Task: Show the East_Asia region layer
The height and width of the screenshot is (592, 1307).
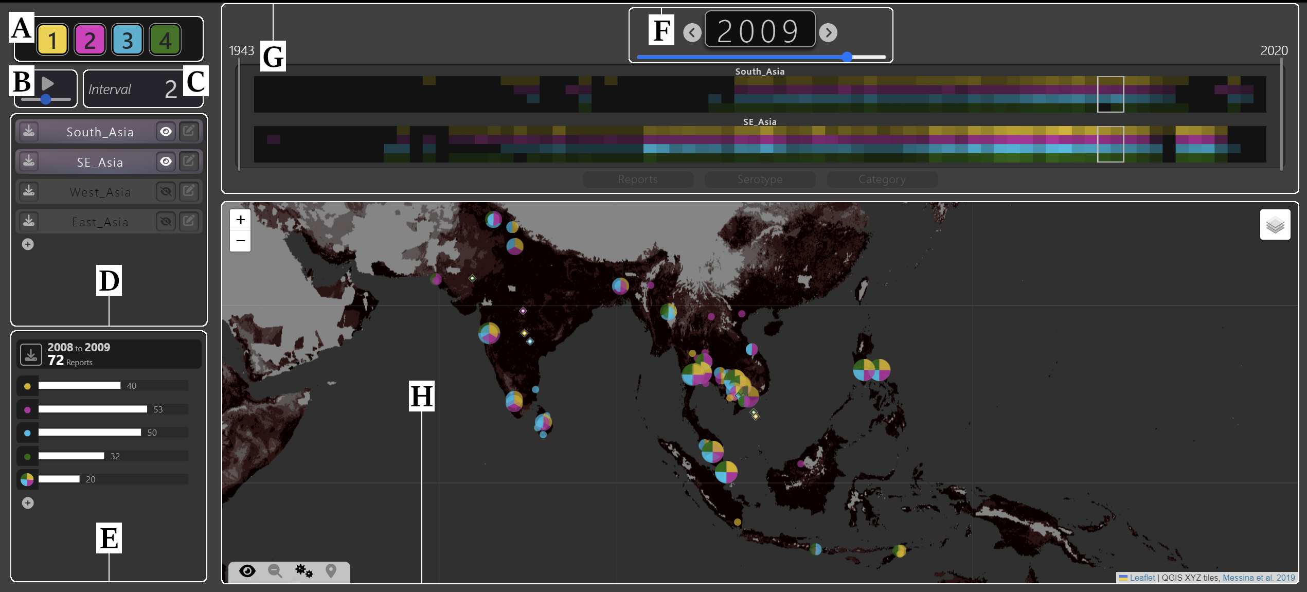Action: [x=166, y=222]
